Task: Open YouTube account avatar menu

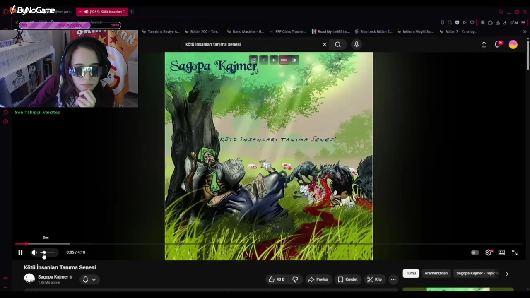Action: pos(513,44)
